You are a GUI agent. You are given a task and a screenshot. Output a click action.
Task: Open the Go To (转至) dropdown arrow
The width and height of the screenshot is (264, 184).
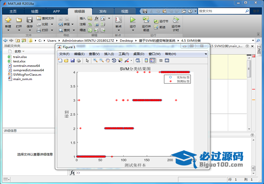click(73, 24)
